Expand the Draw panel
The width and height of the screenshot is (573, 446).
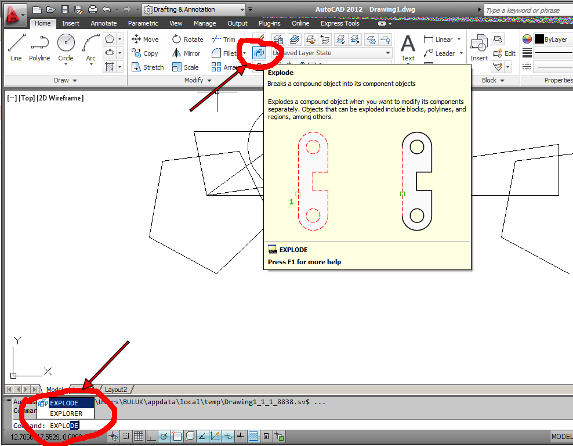[66, 80]
